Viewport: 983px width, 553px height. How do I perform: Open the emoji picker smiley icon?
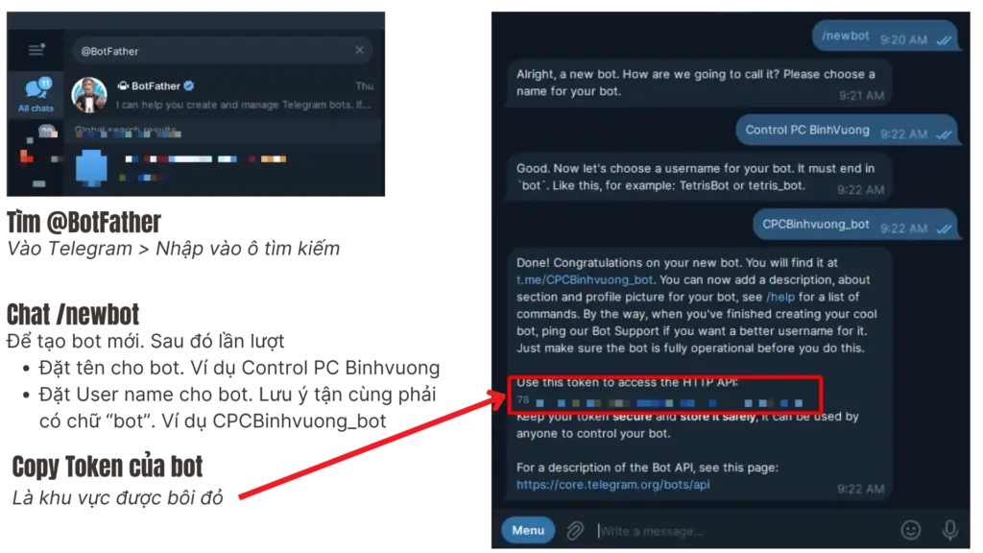click(910, 530)
